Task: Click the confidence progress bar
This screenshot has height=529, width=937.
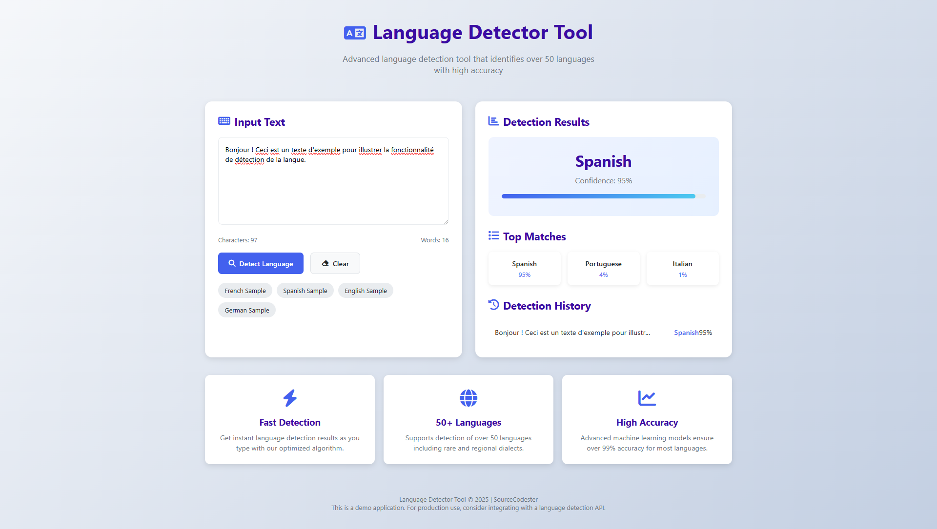Action: [603, 196]
